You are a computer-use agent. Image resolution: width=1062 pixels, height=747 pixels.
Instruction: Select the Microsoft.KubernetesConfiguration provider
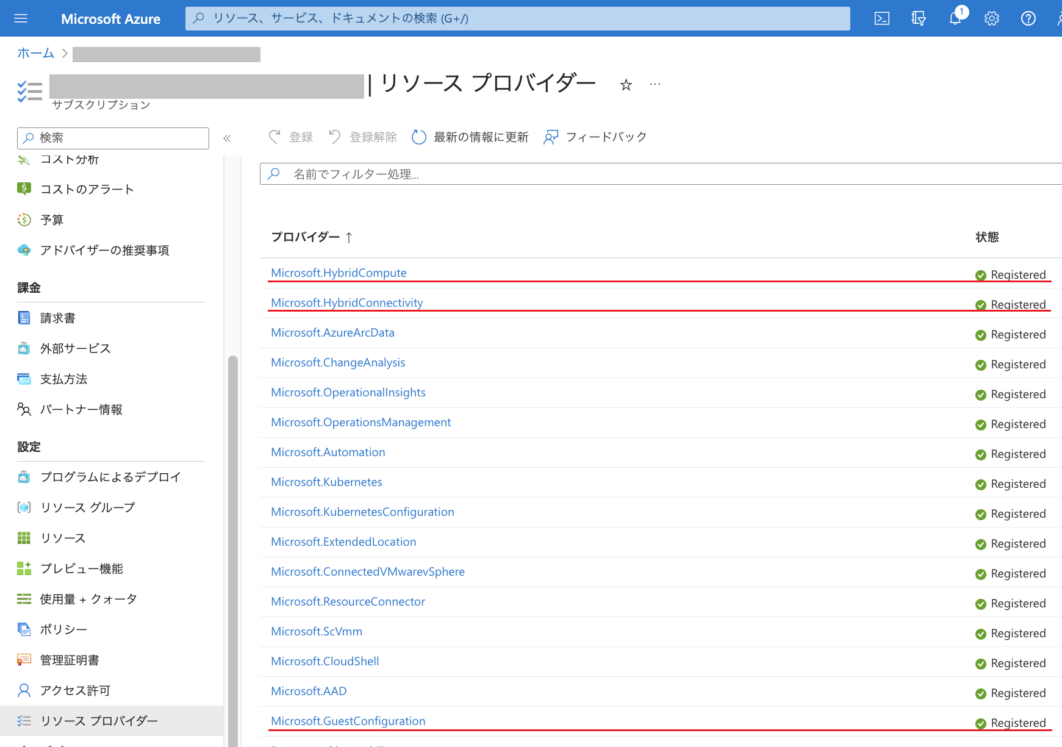[x=362, y=512]
